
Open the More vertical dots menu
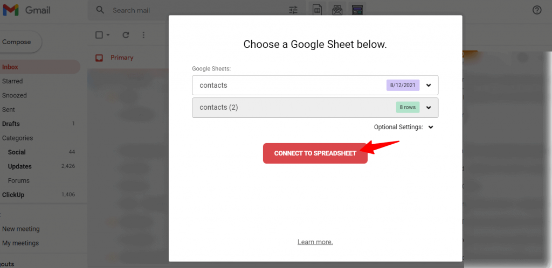[x=143, y=35]
